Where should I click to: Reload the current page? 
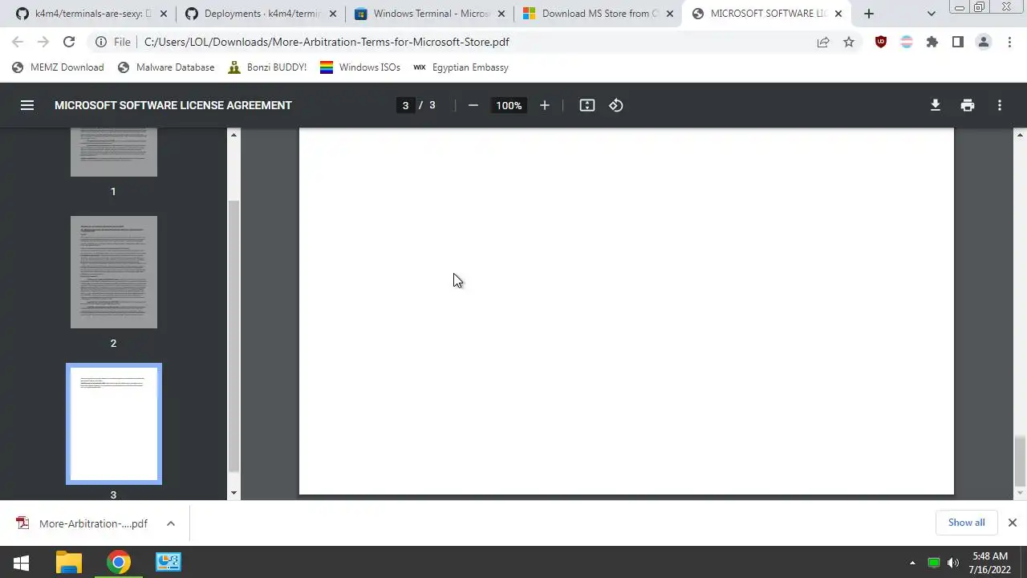(x=69, y=42)
